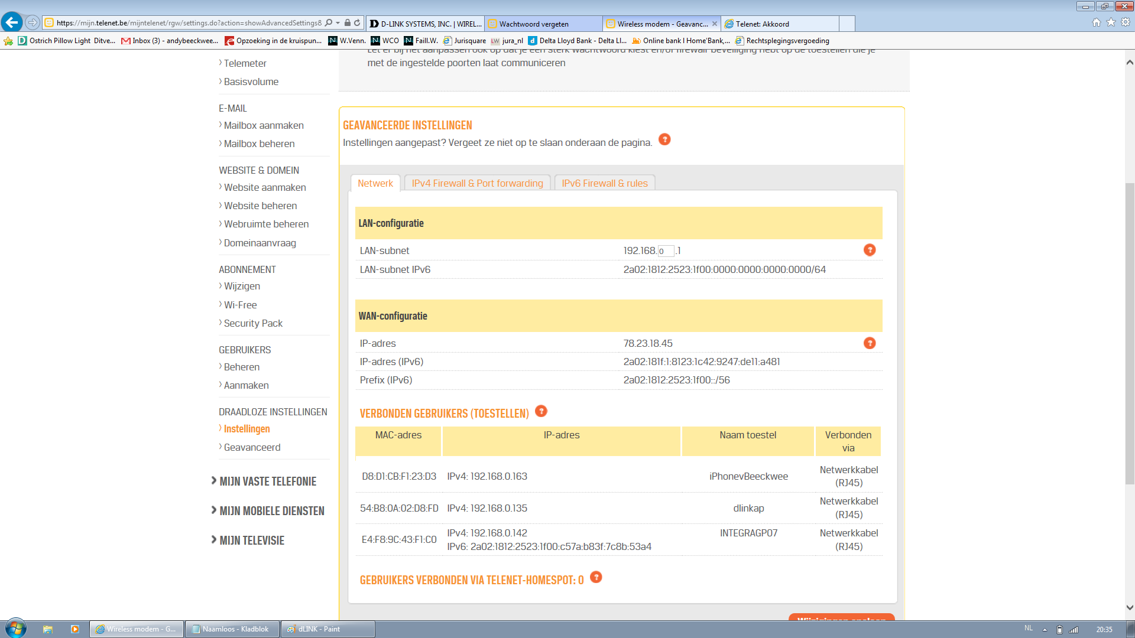This screenshot has width=1135, height=638.
Task: Click the page vertical scrollbar thumb
Action: click(1130, 334)
